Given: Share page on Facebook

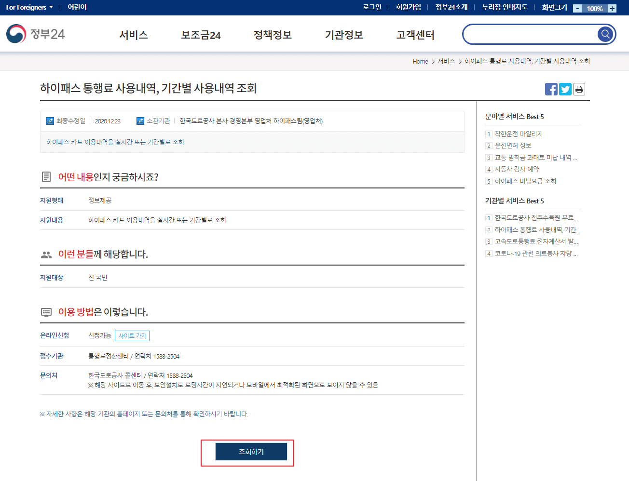Looking at the screenshot, I should click(x=551, y=89).
